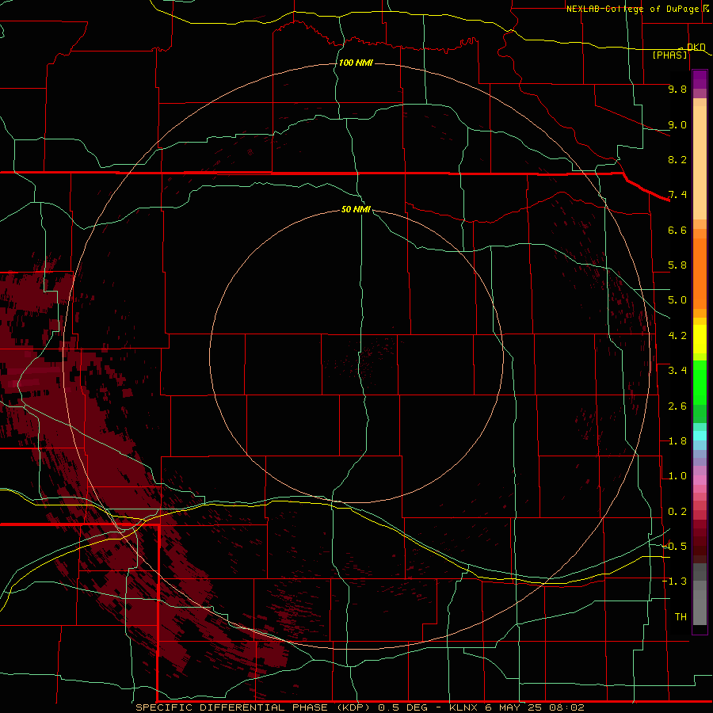The width and height of the screenshot is (713, 713).
Task: Pick the gray segment at the bottom of the color bar
Action: click(700, 607)
